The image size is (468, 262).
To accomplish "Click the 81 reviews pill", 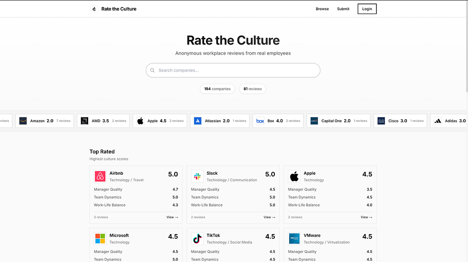I will pos(253,89).
